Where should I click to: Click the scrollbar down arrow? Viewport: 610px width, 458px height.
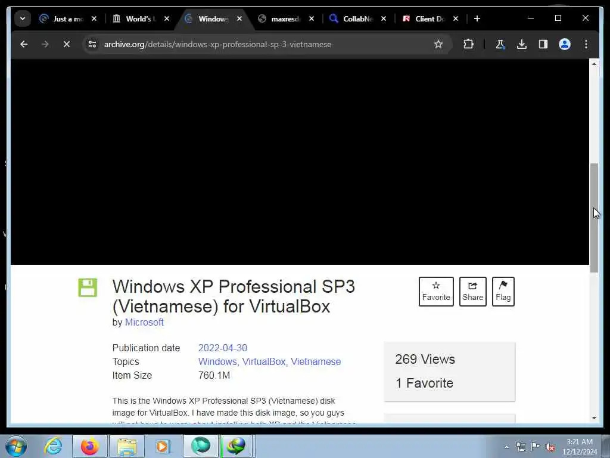pyautogui.click(x=594, y=418)
